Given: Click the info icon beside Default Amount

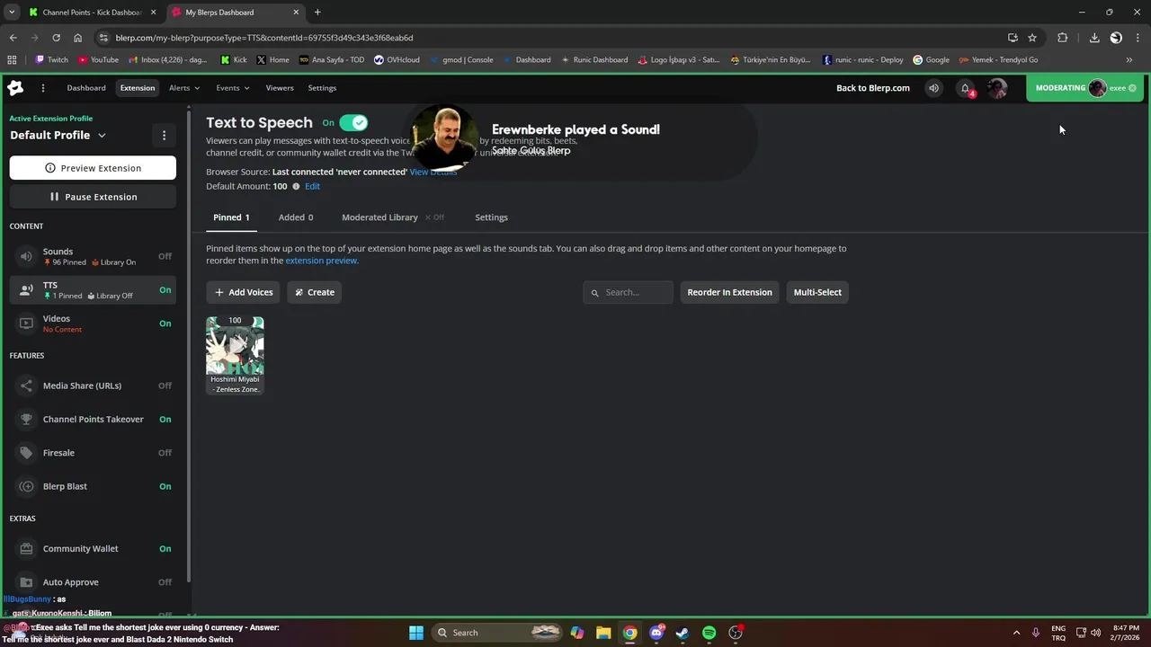Looking at the screenshot, I should 296,186.
